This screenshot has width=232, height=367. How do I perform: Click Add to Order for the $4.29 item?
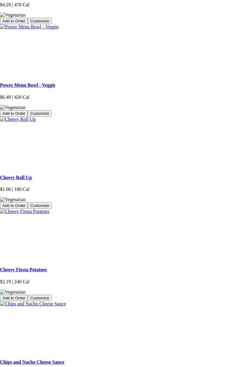pos(14,21)
